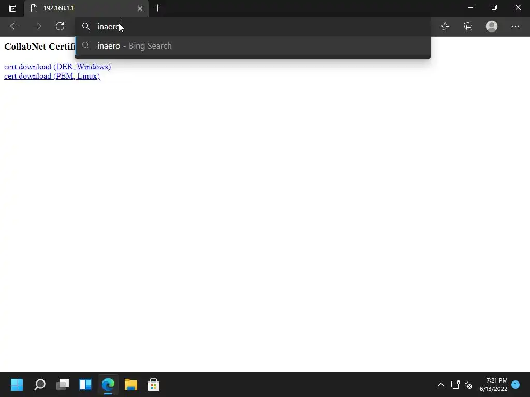The image size is (530, 397).
Task: Close the 192.168.1.1 tab
Action: 140,8
